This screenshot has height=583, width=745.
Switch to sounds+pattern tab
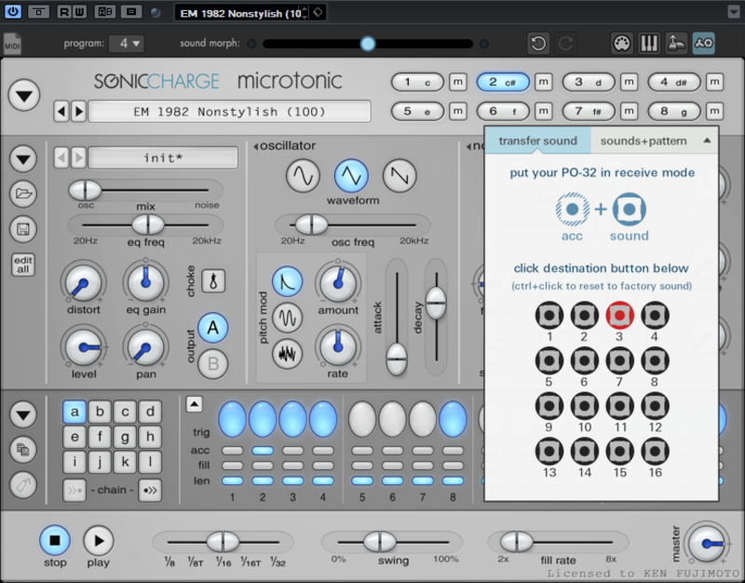pyautogui.click(x=643, y=141)
